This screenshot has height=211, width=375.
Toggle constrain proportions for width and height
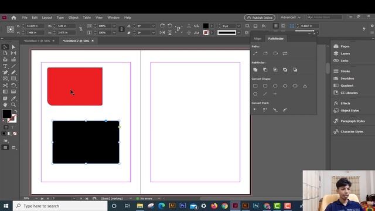81,29
